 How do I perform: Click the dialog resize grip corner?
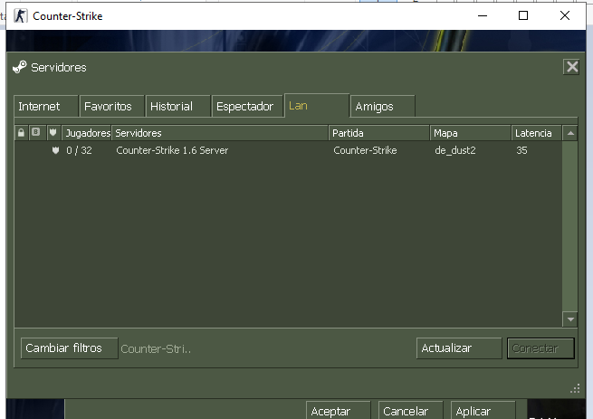(x=575, y=389)
